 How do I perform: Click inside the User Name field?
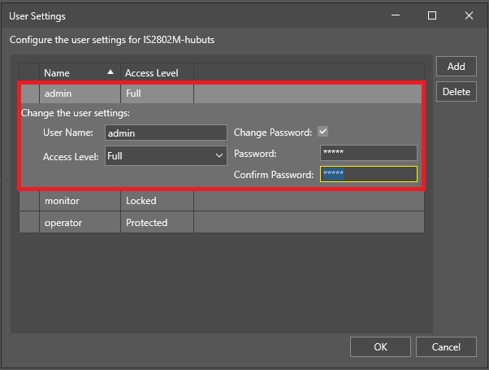166,133
